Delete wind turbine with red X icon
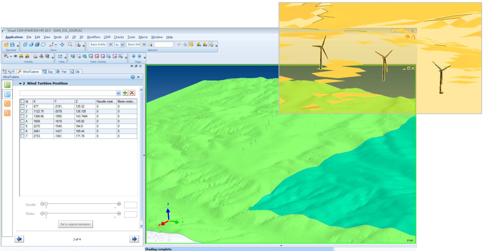This screenshot has width=483, height=251. (x=132, y=93)
